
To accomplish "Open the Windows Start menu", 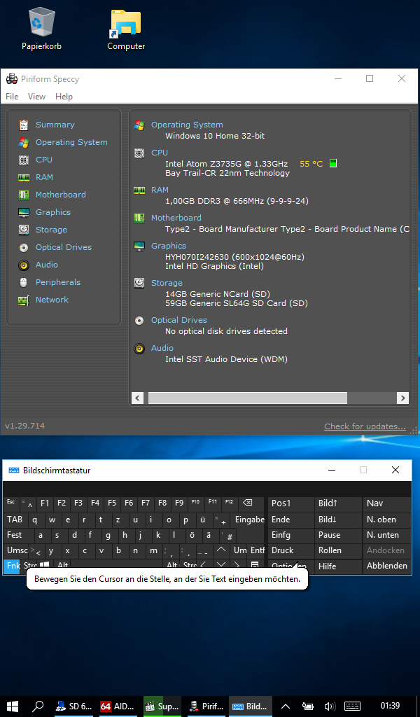I will pos(13,706).
